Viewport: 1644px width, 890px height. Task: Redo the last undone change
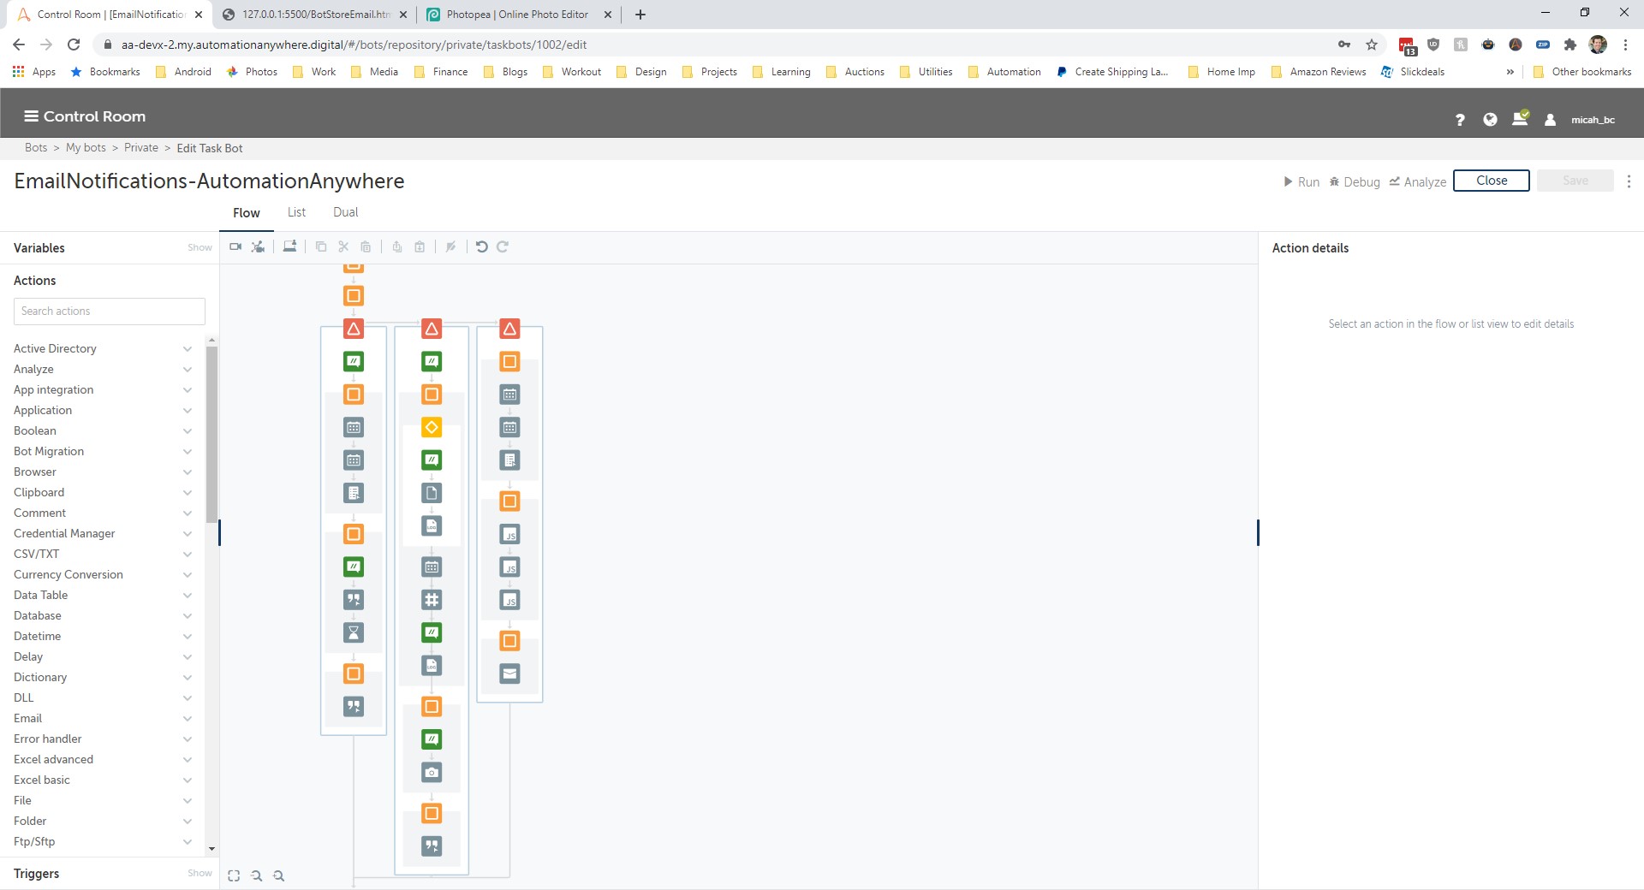(503, 246)
